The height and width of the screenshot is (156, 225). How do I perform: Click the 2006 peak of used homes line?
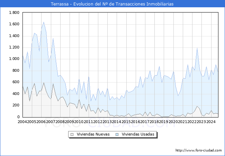pos(44,22)
